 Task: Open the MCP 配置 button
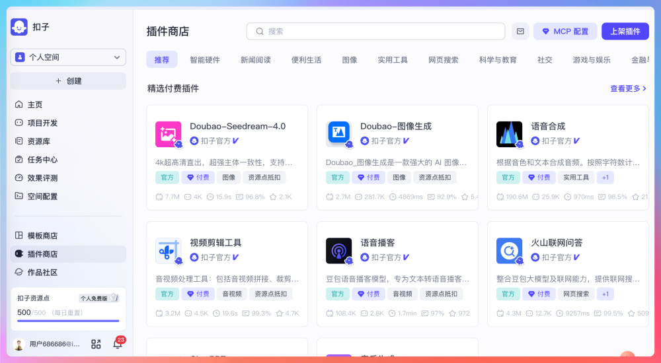[565, 31]
